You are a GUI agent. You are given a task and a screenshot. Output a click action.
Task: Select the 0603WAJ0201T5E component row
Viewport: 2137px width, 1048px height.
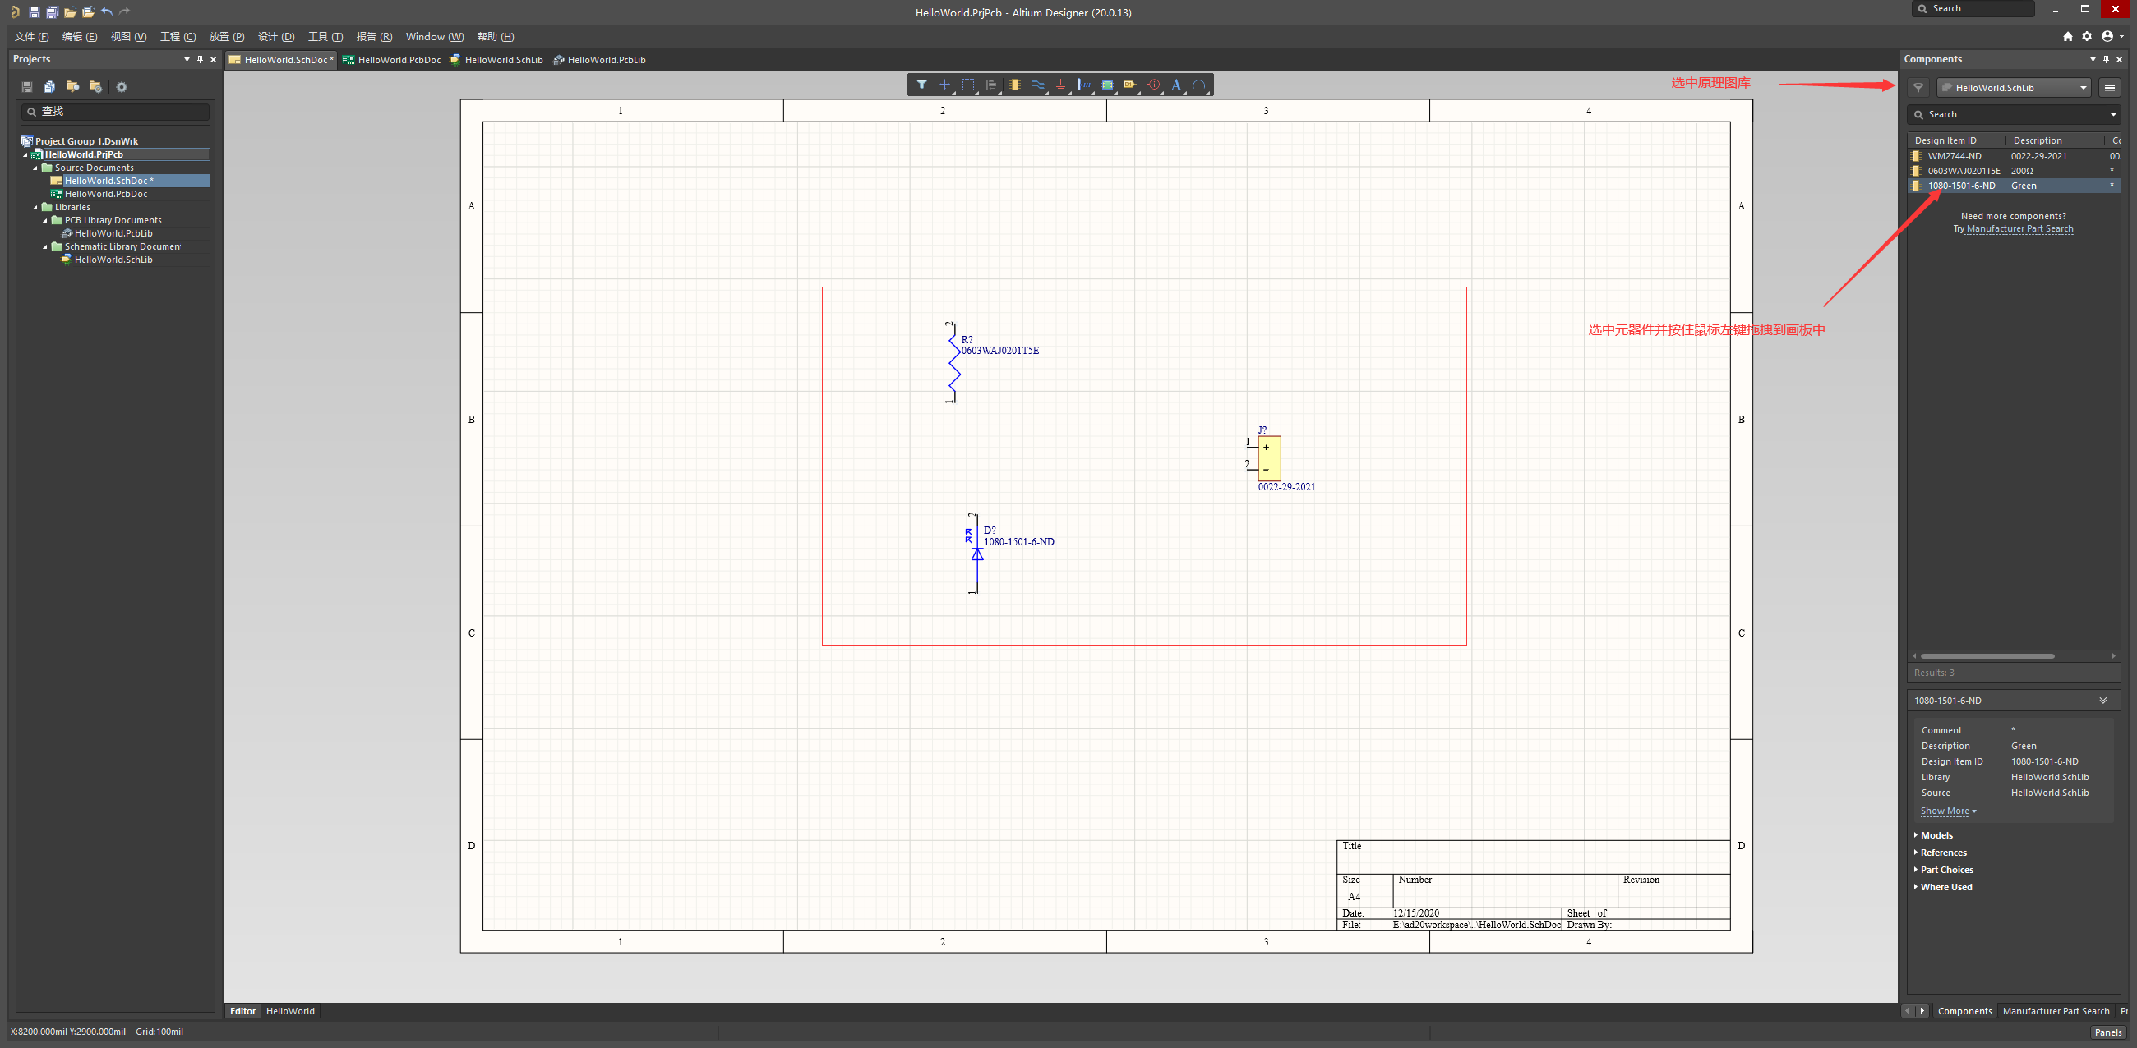click(x=1963, y=171)
